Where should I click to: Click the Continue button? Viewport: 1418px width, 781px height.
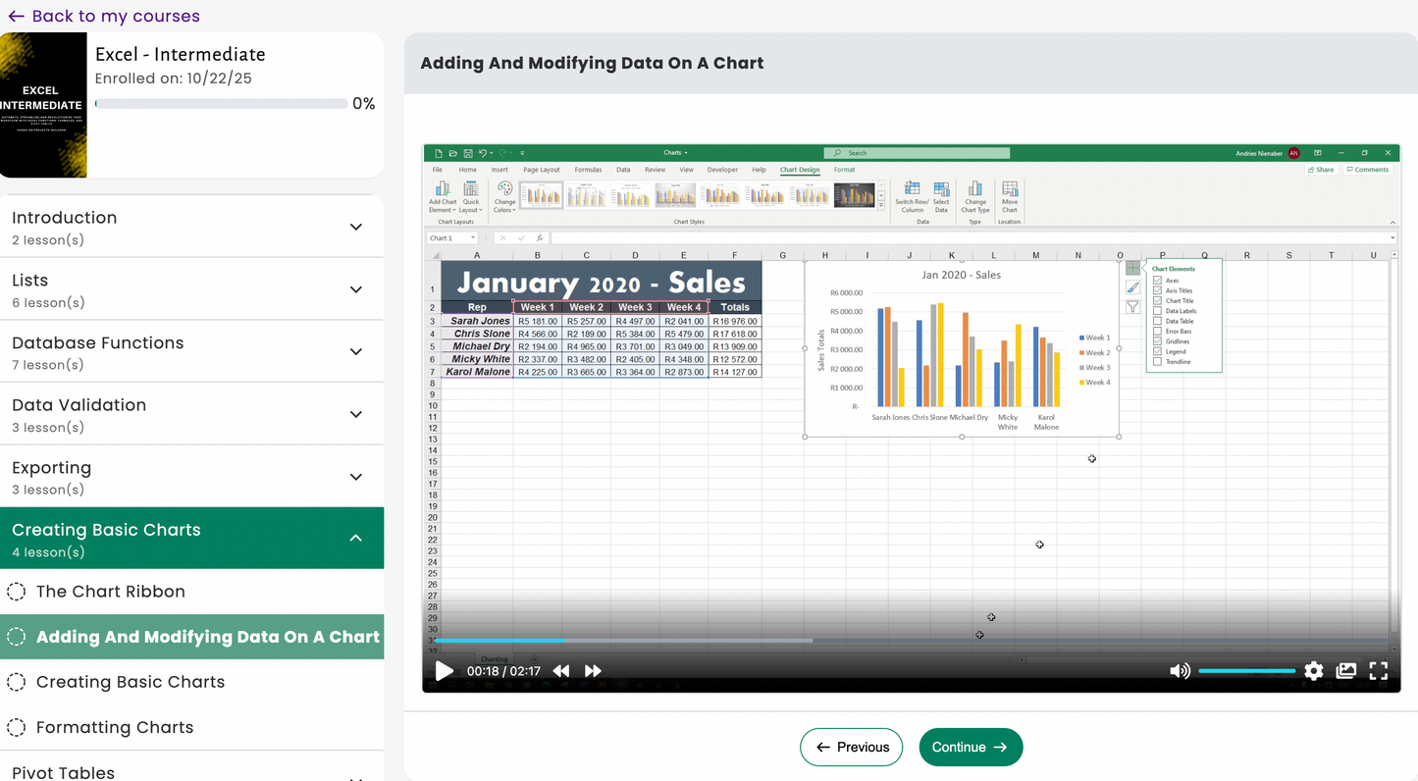pos(970,747)
